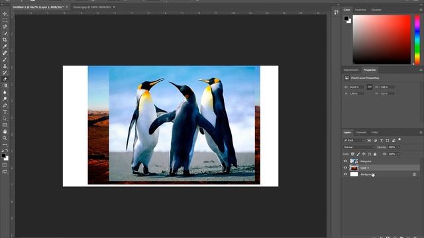Select the Blur tool

click(x=5, y=93)
